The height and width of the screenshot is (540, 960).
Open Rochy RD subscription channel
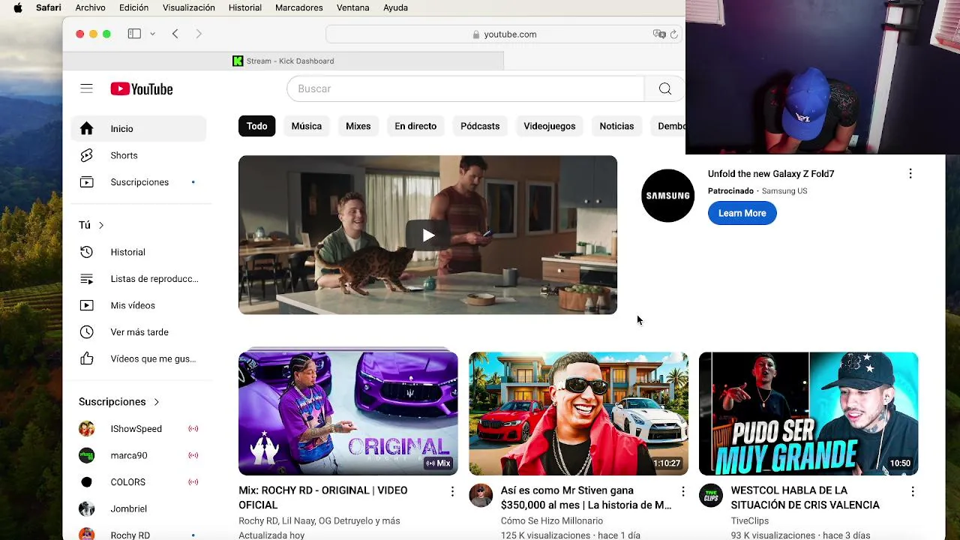[139, 535]
